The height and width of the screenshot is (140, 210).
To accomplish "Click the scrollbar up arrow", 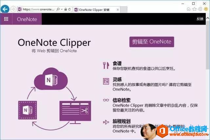I will click(208, 18).
